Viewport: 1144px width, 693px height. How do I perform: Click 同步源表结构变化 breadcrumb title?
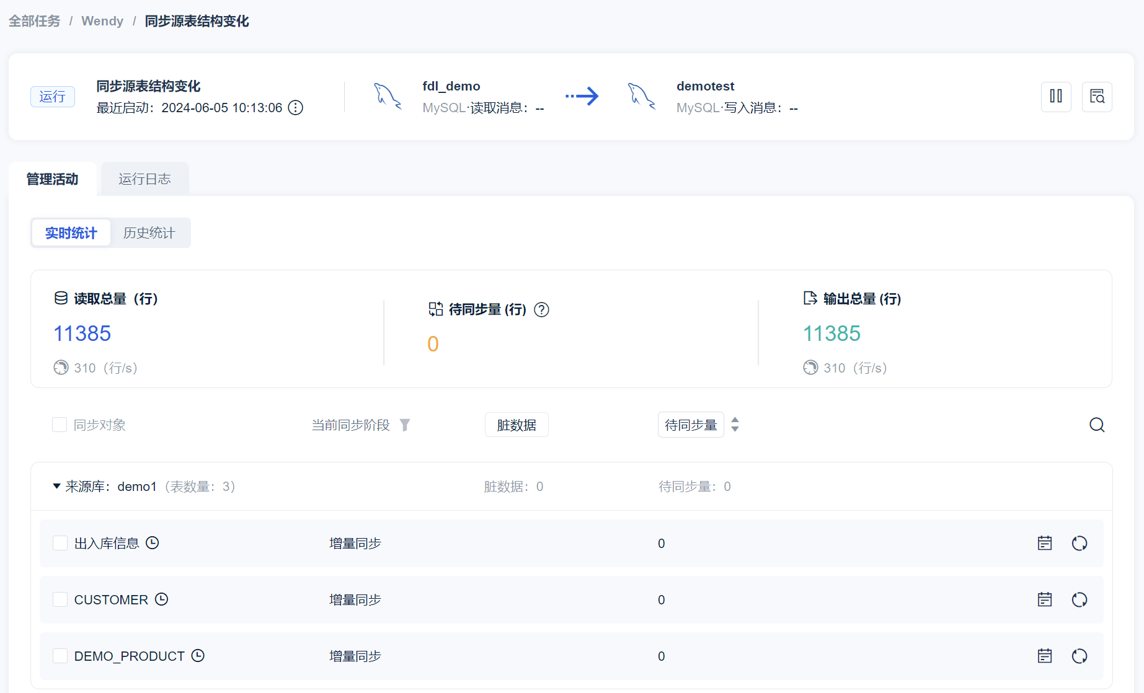pyautogui.click(x=197, y=21)
